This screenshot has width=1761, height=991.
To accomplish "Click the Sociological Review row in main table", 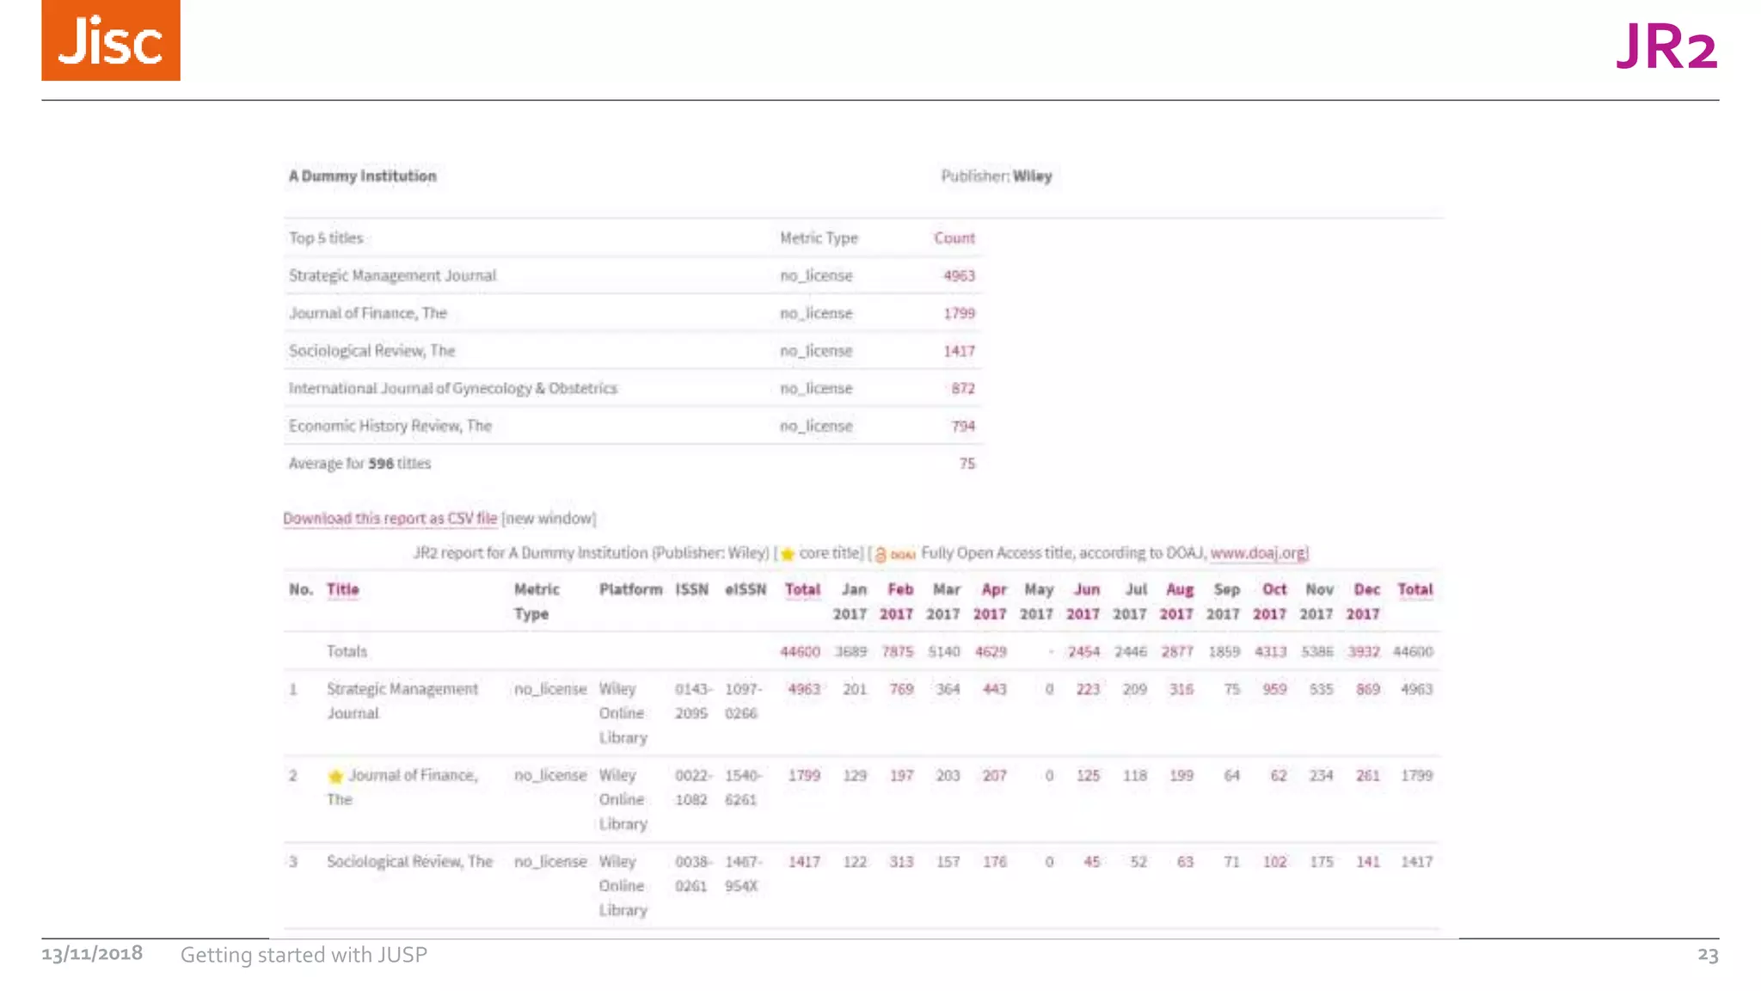I will click(x=409, y=861).
